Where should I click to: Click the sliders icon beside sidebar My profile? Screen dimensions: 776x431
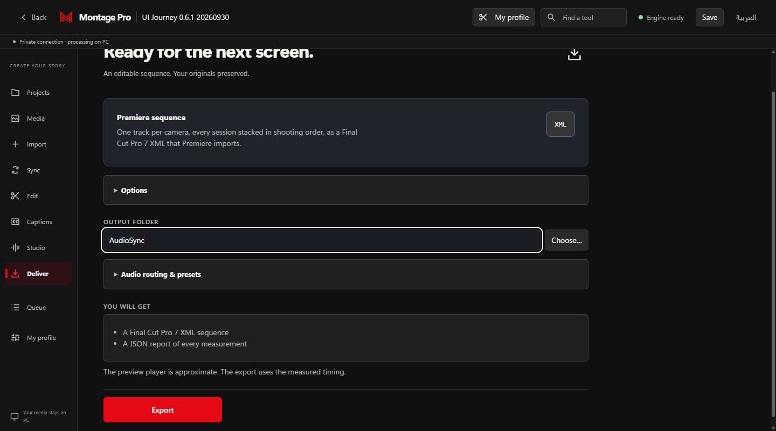15,338
